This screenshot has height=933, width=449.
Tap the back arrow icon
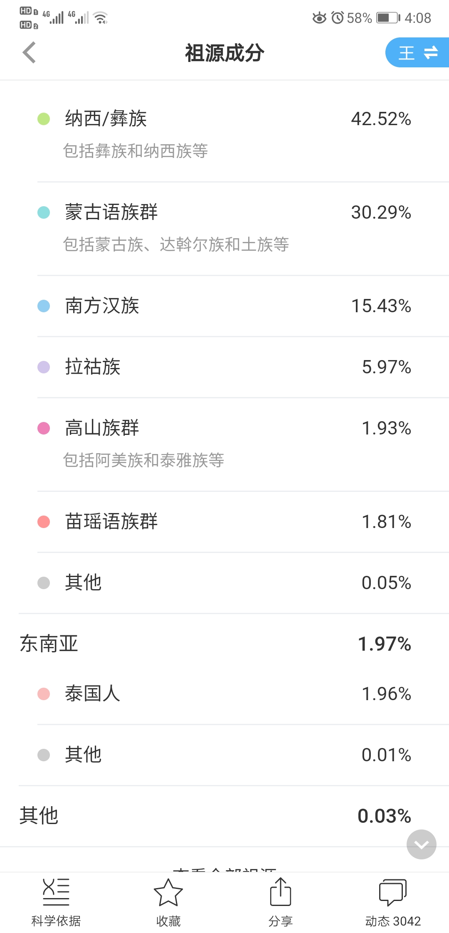click(x=29, y=52)
